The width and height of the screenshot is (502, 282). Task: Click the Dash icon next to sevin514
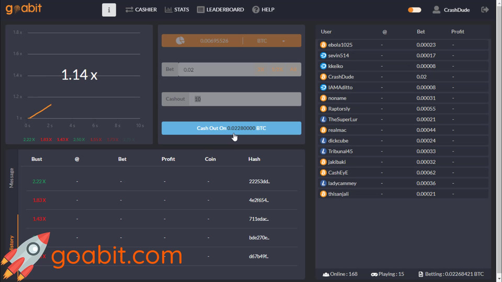pos(323,55)
